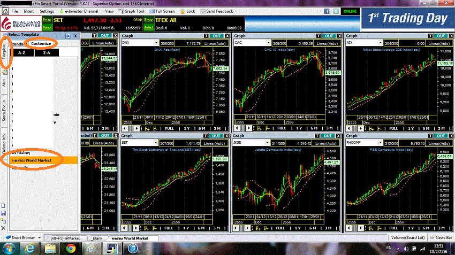This screenshot has width=455, height=255.
Task: Click the pin icon in Select Template header
Action: click(x=67, y=36)
